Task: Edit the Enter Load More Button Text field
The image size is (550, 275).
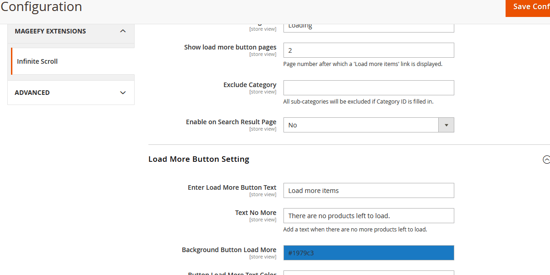Action: pos(368,191)
